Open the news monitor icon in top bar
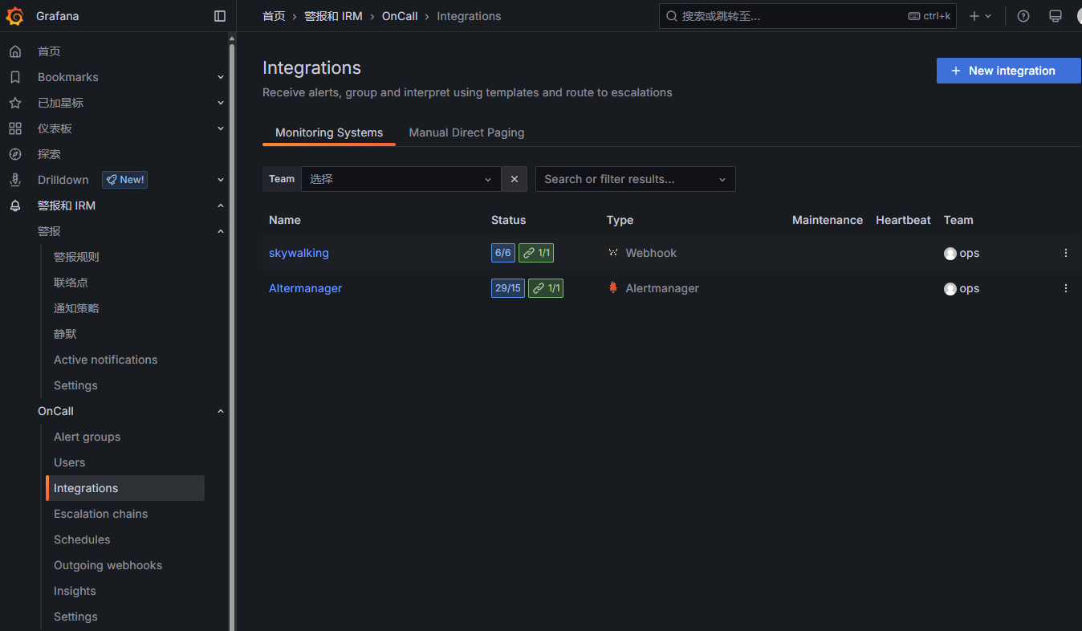 pos(1056,16)
